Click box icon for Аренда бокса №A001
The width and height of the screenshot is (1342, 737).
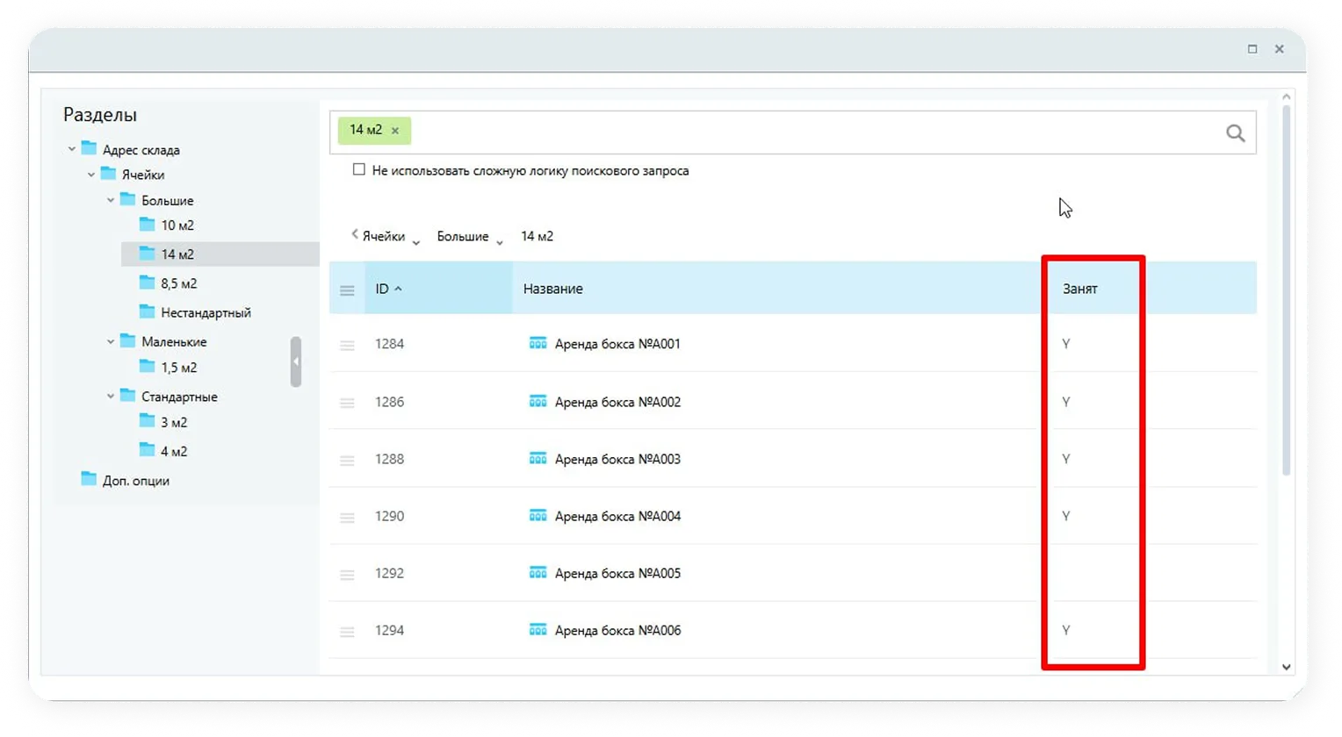(538, 344)
